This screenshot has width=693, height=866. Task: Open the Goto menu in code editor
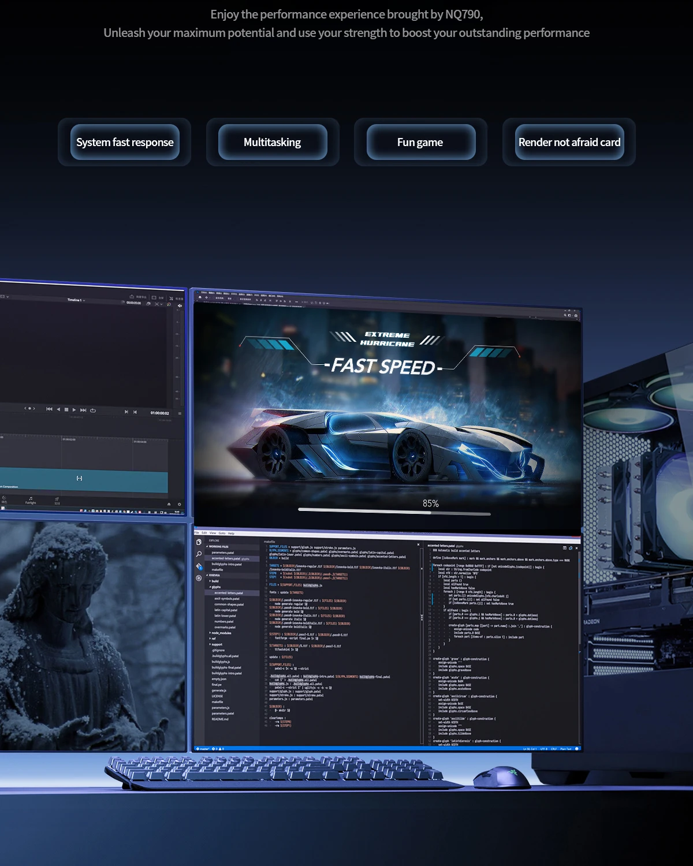[x=222, y=533]
